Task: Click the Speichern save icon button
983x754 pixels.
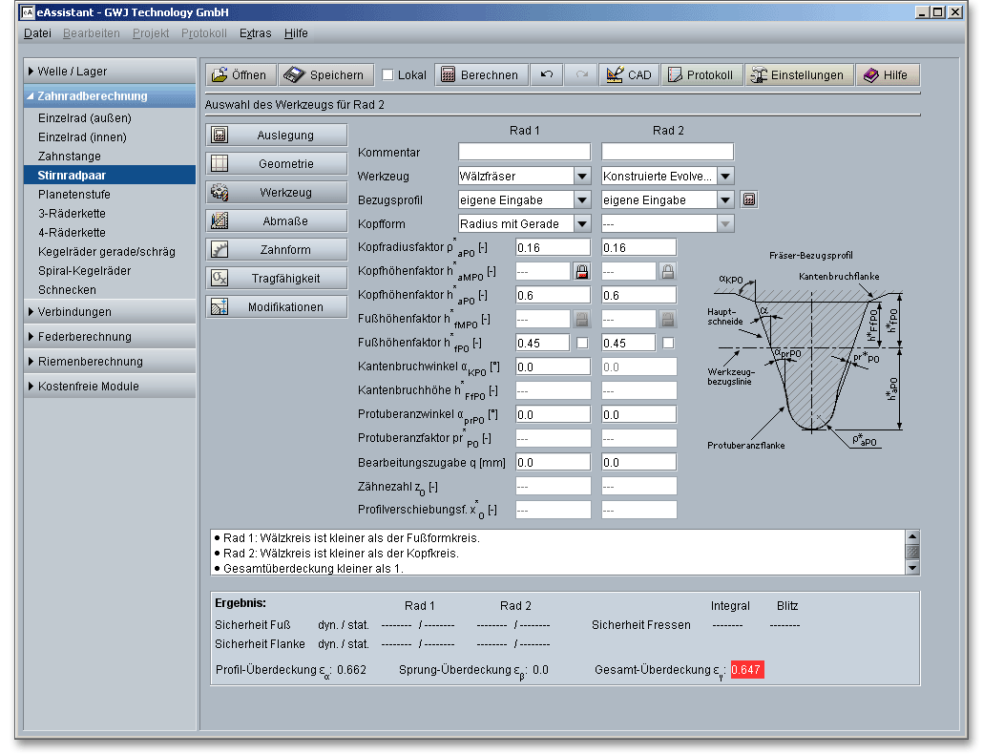Action: click(325, 75)
